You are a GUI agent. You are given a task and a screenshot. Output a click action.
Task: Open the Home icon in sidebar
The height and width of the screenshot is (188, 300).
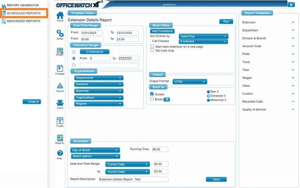[60, 16]
